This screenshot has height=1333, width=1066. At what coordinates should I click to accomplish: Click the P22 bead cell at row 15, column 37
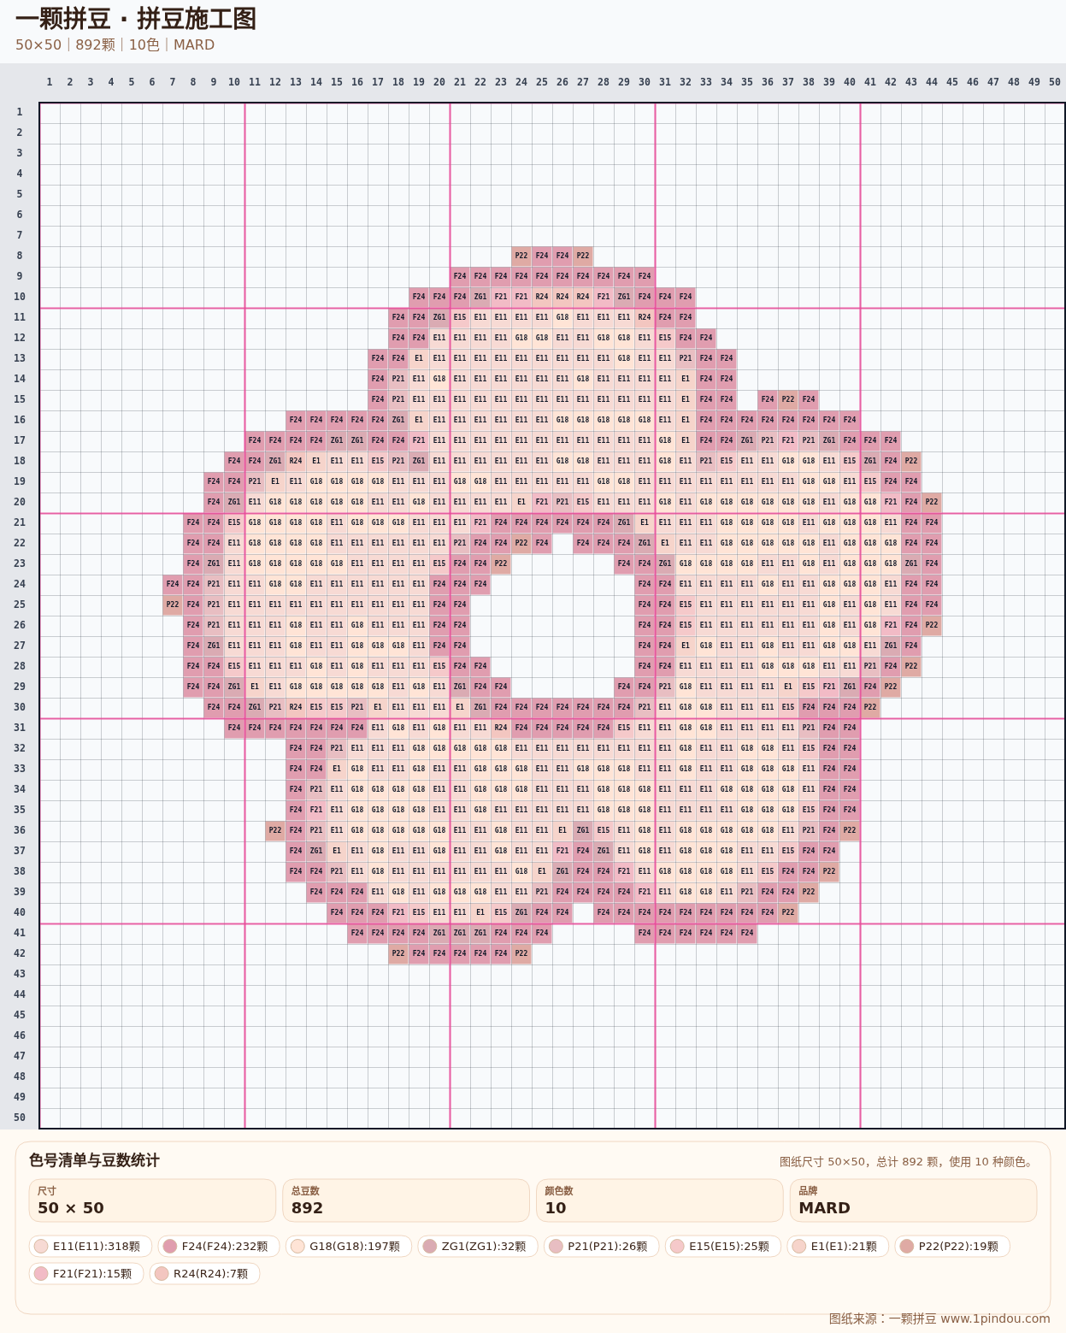point(788,399)
